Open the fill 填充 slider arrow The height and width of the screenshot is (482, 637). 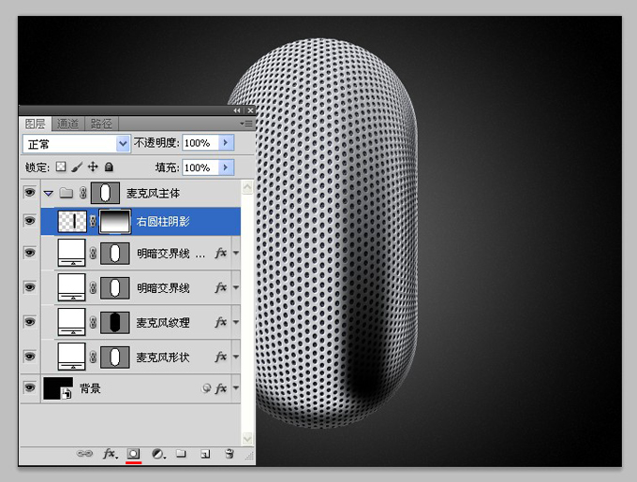point(227,168)
